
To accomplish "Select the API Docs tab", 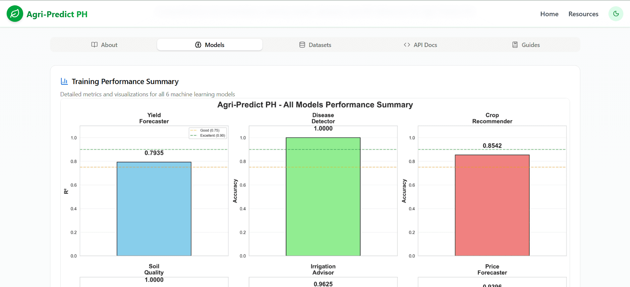I will (421, 45).
